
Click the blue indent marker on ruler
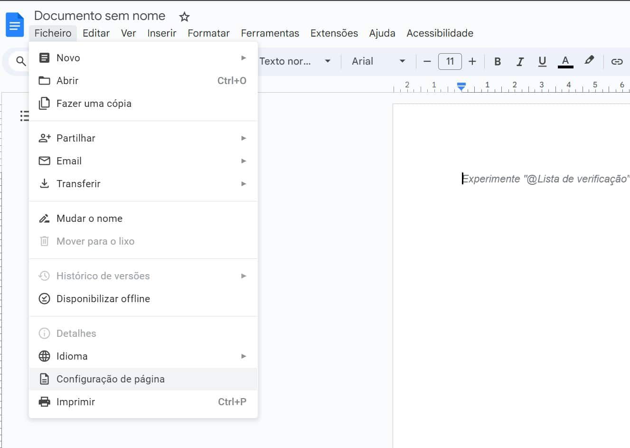click(x=461, y=86)
